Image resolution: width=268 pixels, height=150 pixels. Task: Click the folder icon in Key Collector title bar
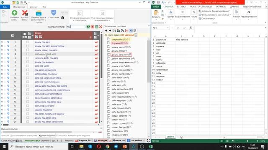pyautogui.click(x=14, y=2)
